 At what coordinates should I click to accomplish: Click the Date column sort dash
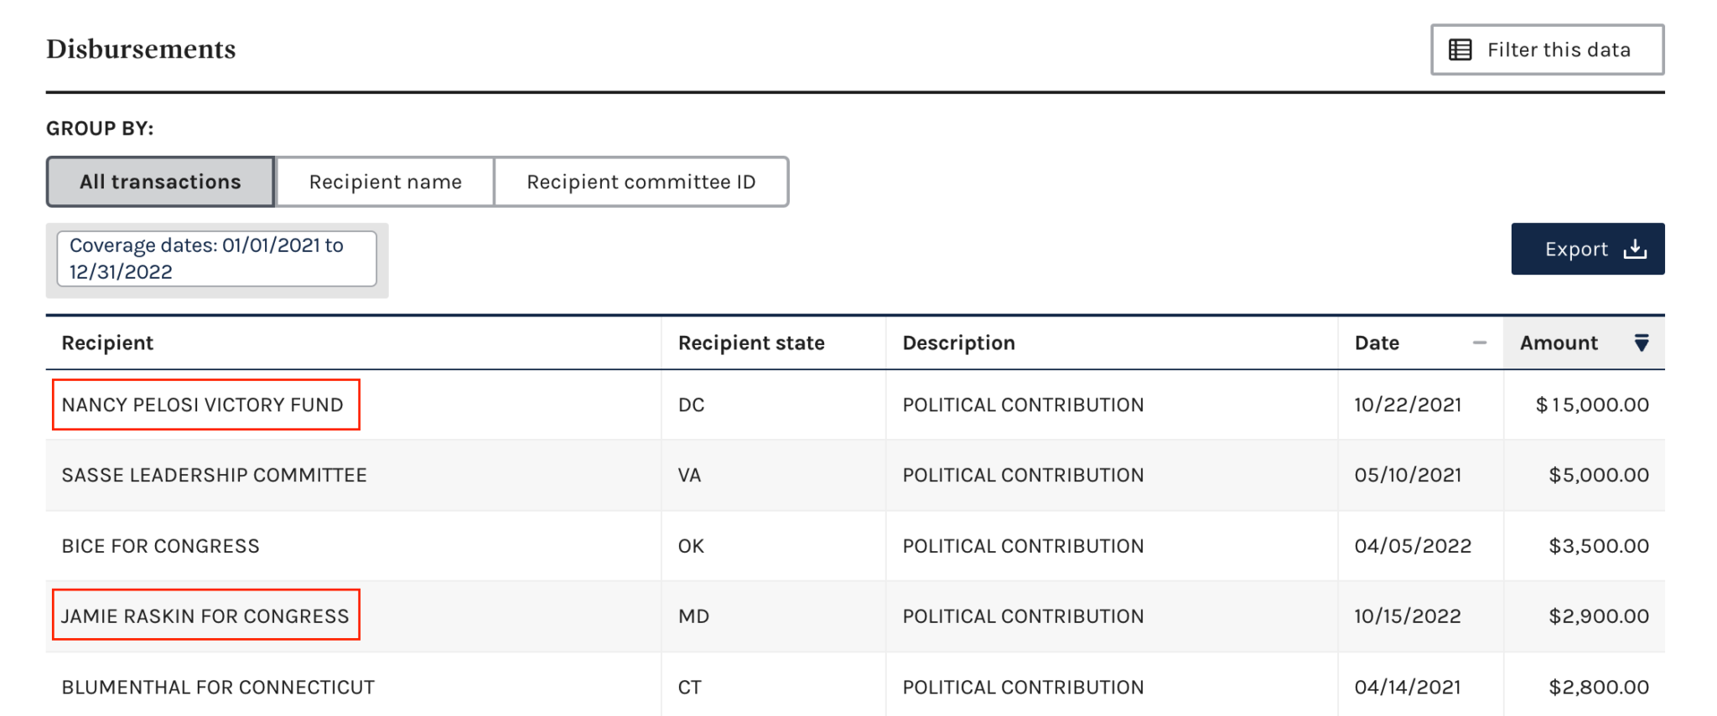coord(1480,343)
